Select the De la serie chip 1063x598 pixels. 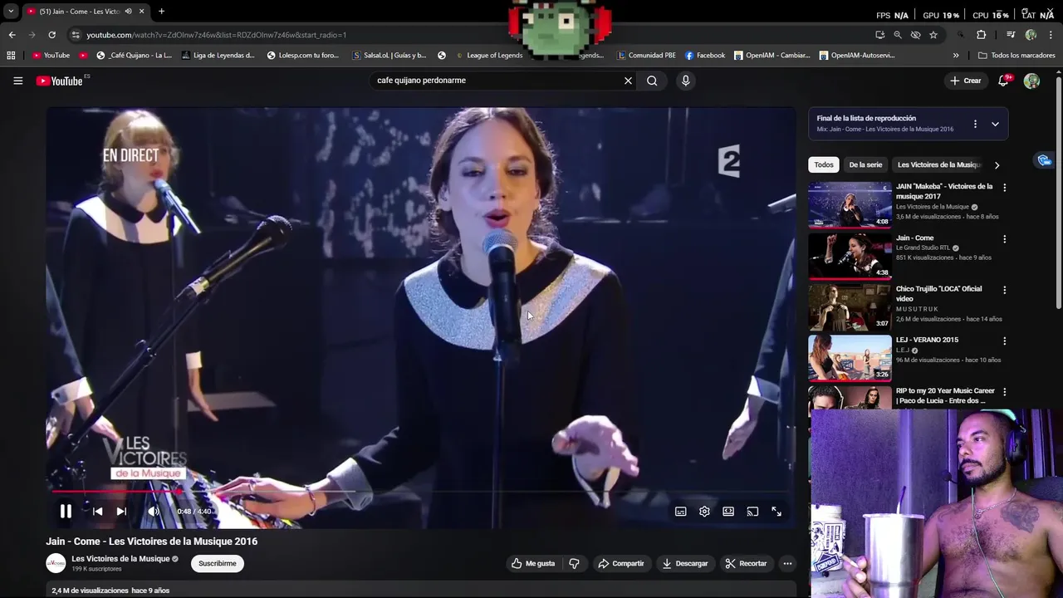click(x=865, y=164)
